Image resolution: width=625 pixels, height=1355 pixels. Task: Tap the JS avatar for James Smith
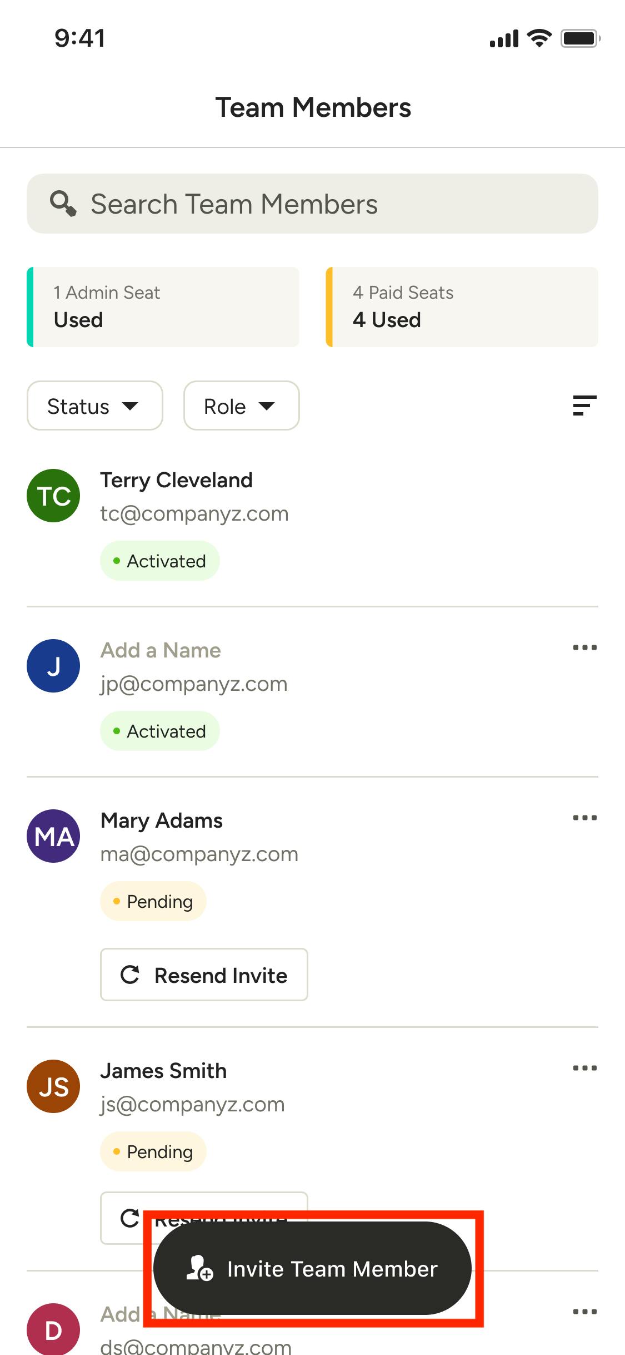(x=53, y=1086)
